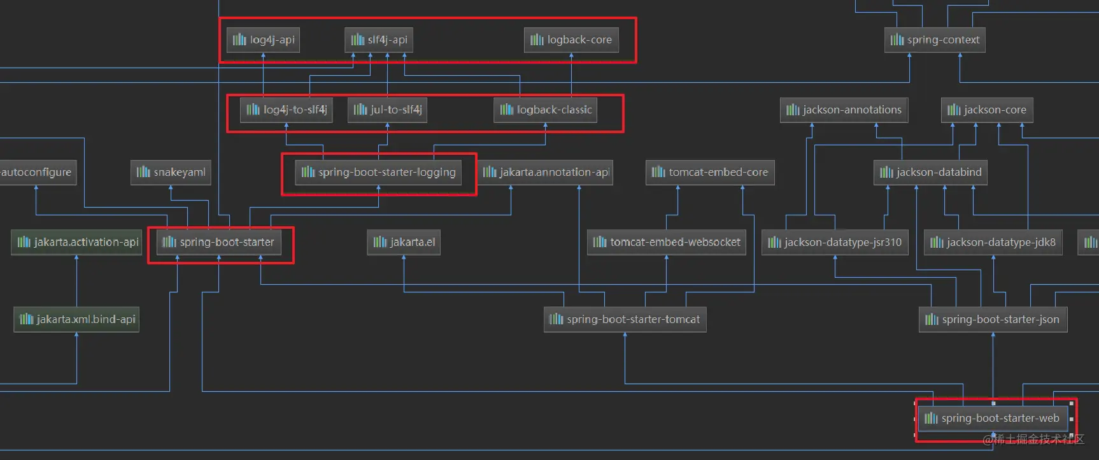Click the jackson-annotations node
The width and height of the screenshot is (1099, 460).
pos(844,110)
